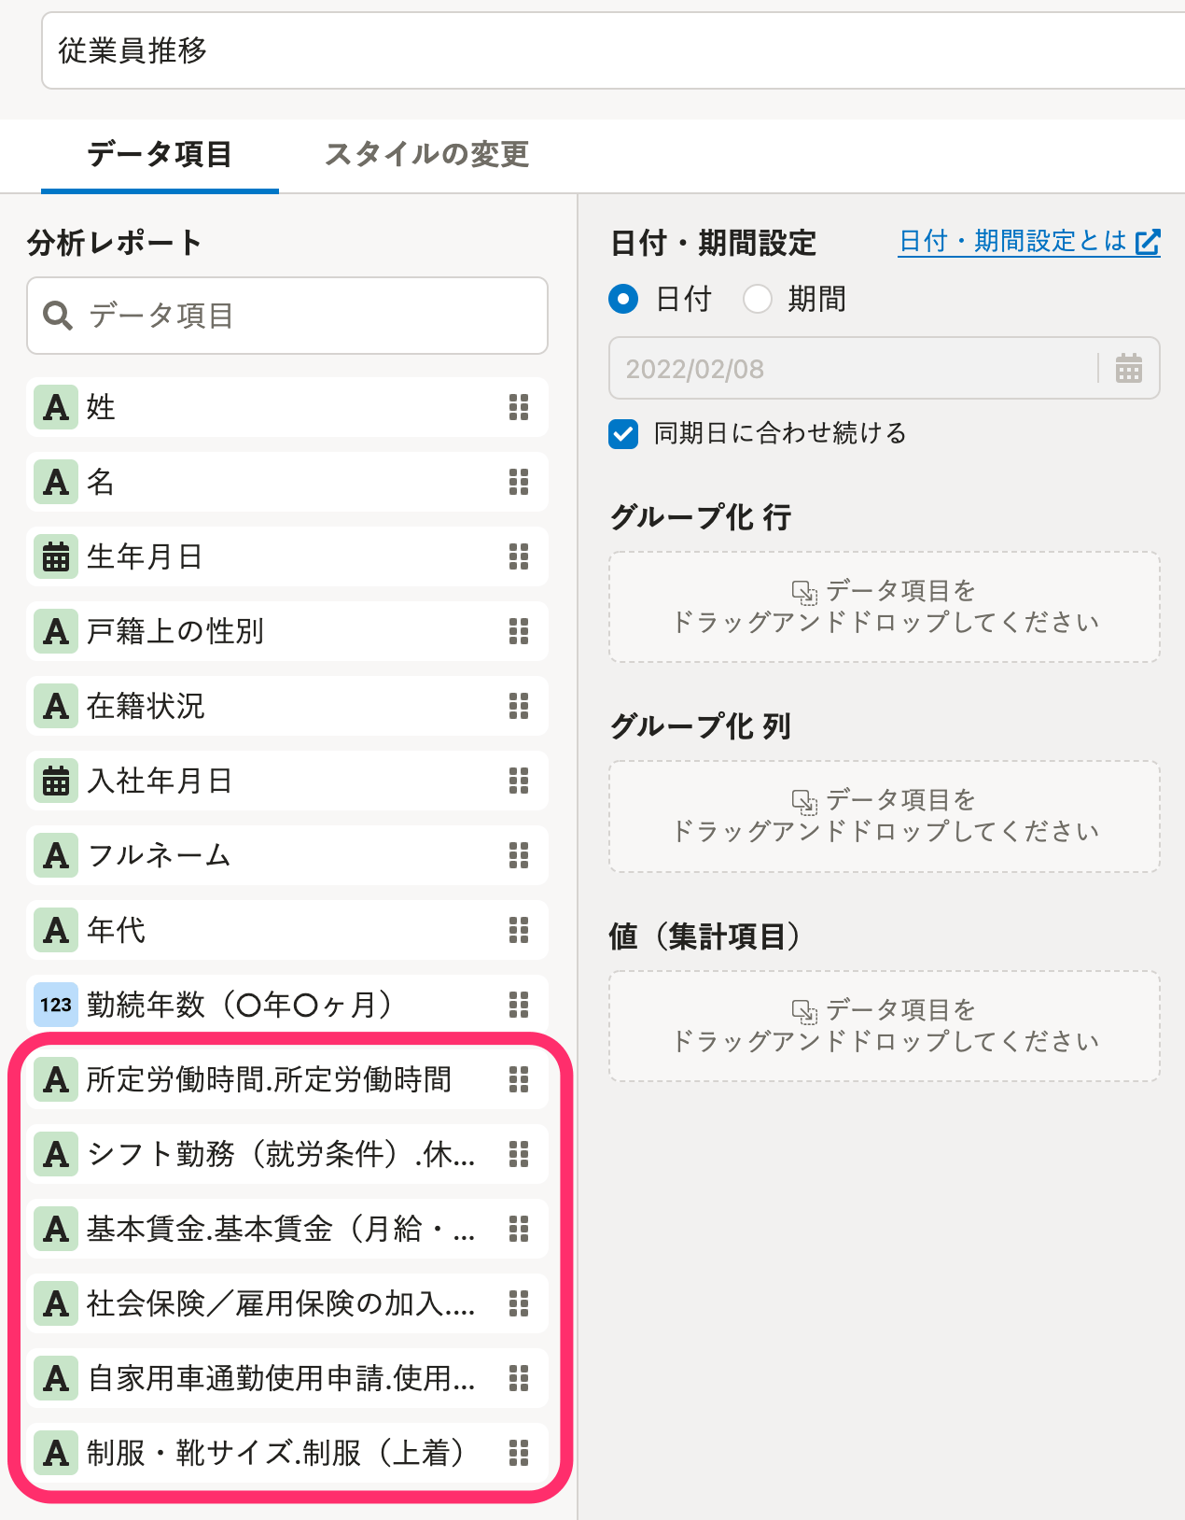Image resolution: width=1185 pixels, height=1520 pixels.
Task: Switch to スタイルの変更 tab
Action: 427,154
